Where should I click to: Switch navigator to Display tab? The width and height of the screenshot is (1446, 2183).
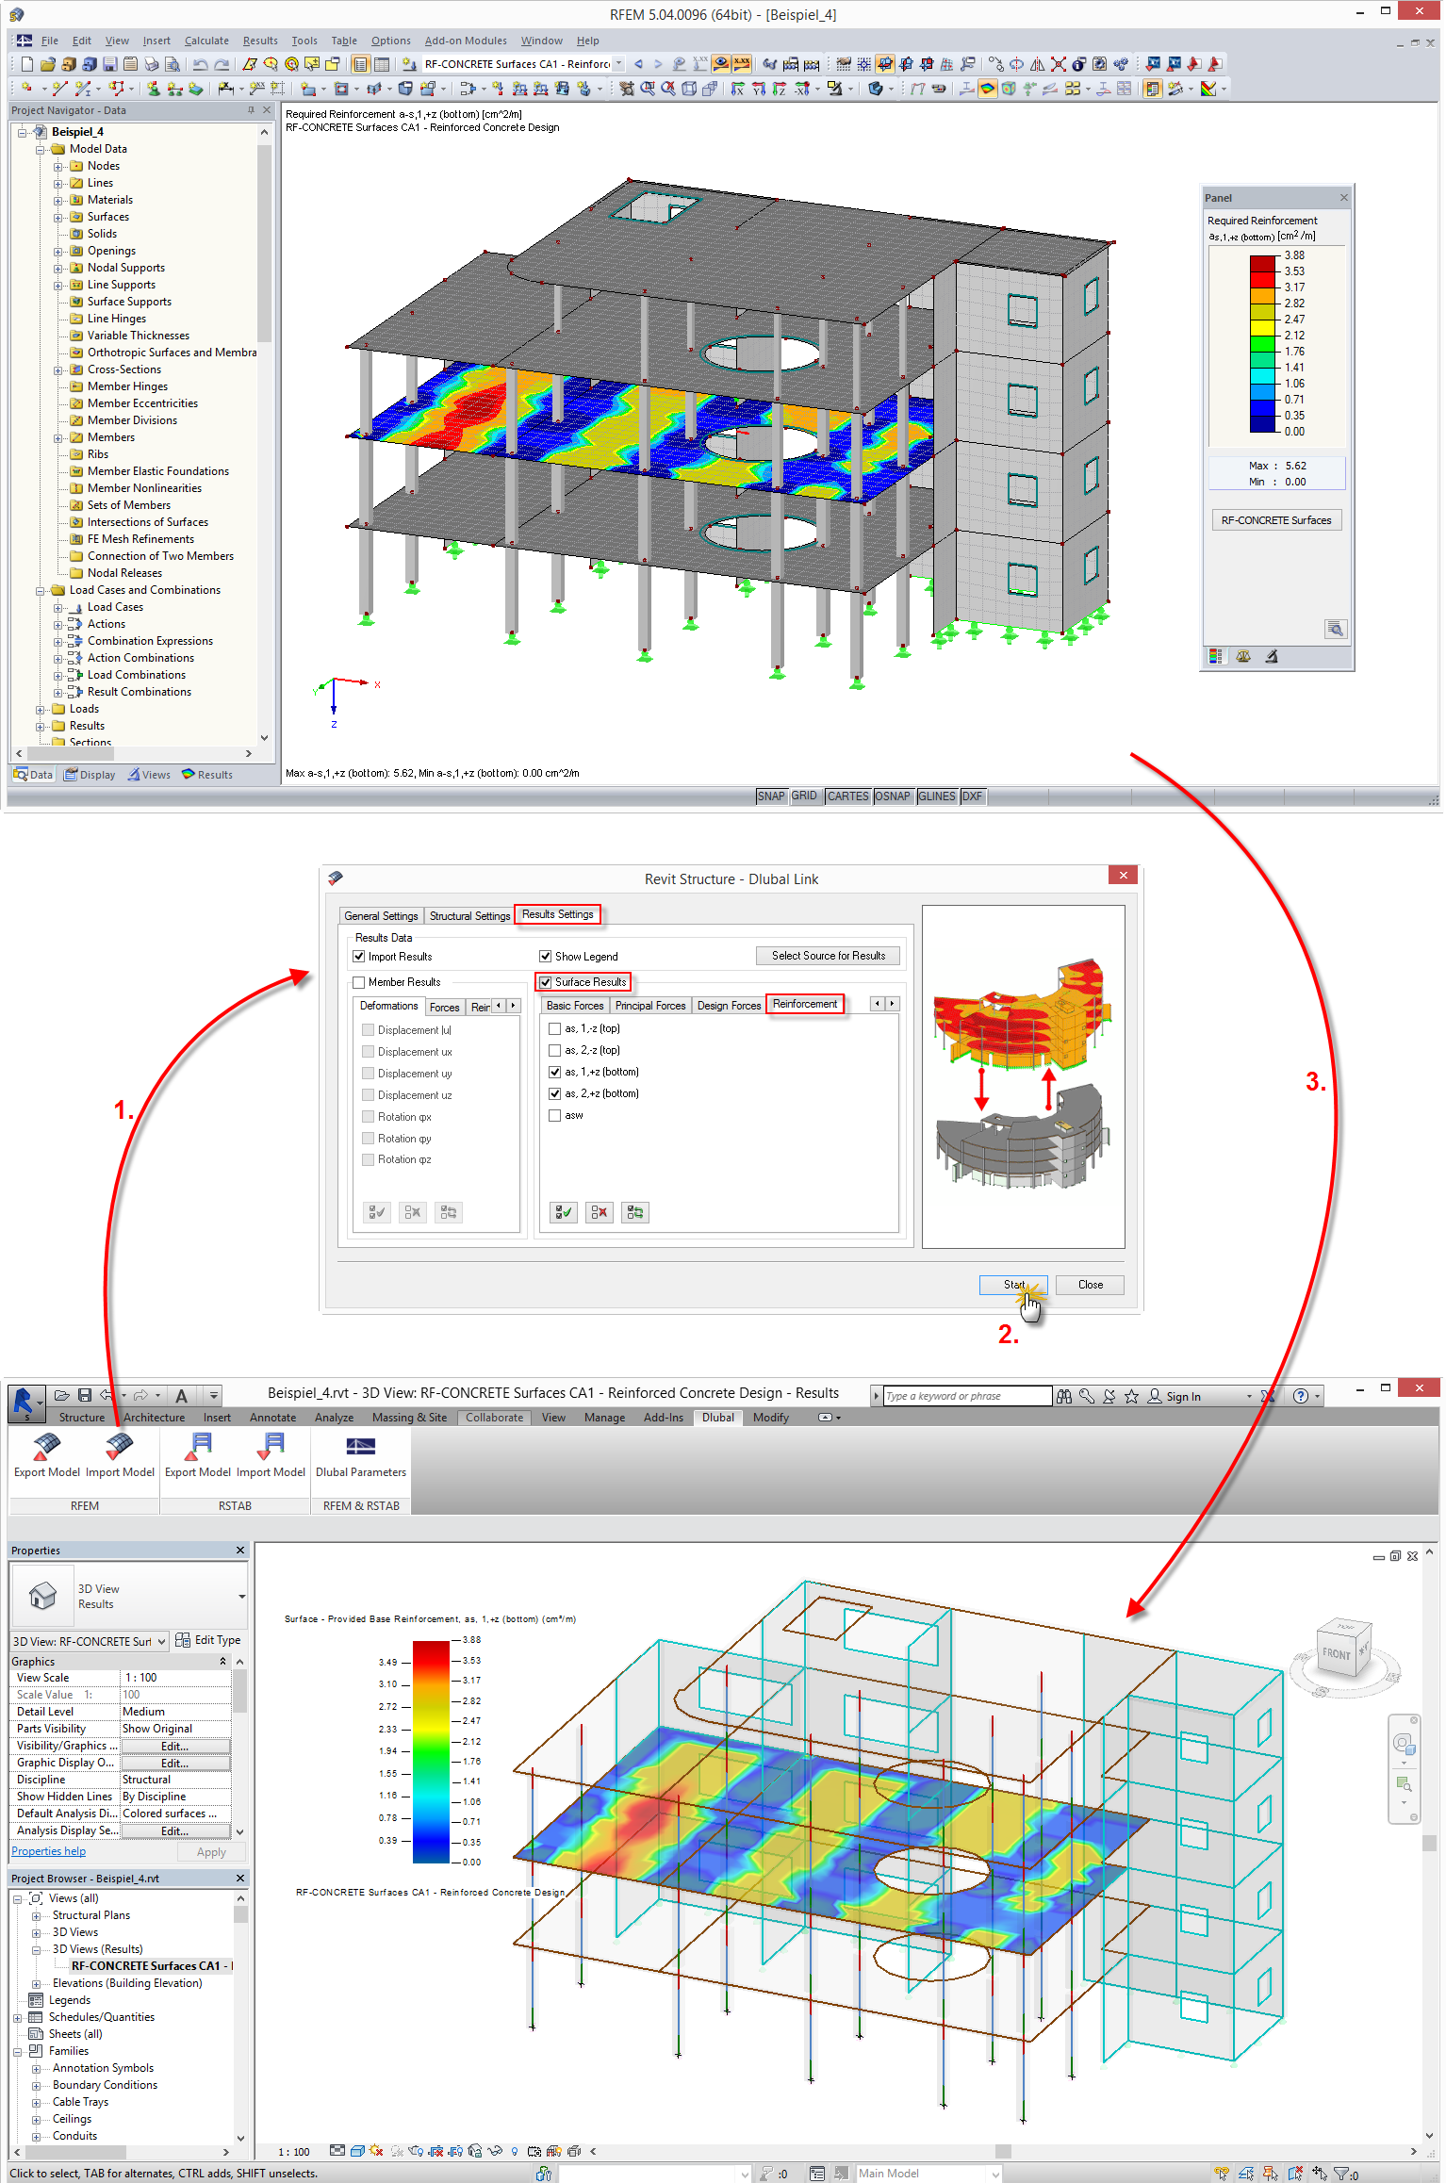(x=90, y=775)
